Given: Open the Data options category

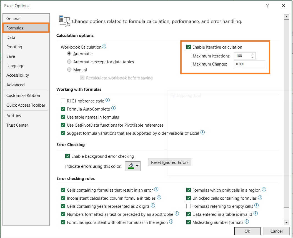Looking at the screenshot, I should click(26, 37).
